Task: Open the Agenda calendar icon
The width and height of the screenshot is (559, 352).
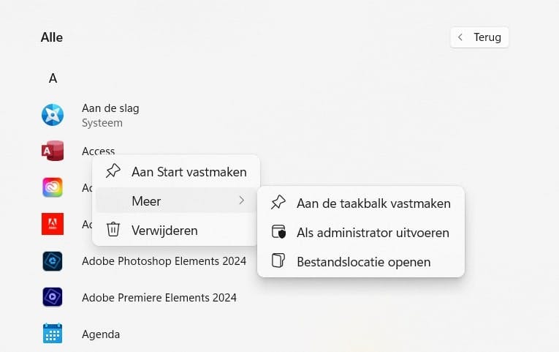Action: click(53, 334)
